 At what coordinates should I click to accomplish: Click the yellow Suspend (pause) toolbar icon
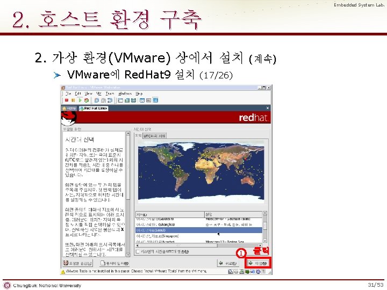pos(73,100)
